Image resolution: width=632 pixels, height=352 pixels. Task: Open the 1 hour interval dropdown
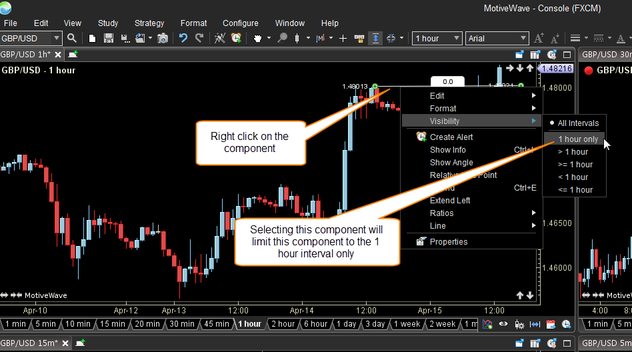pos(457,38)
